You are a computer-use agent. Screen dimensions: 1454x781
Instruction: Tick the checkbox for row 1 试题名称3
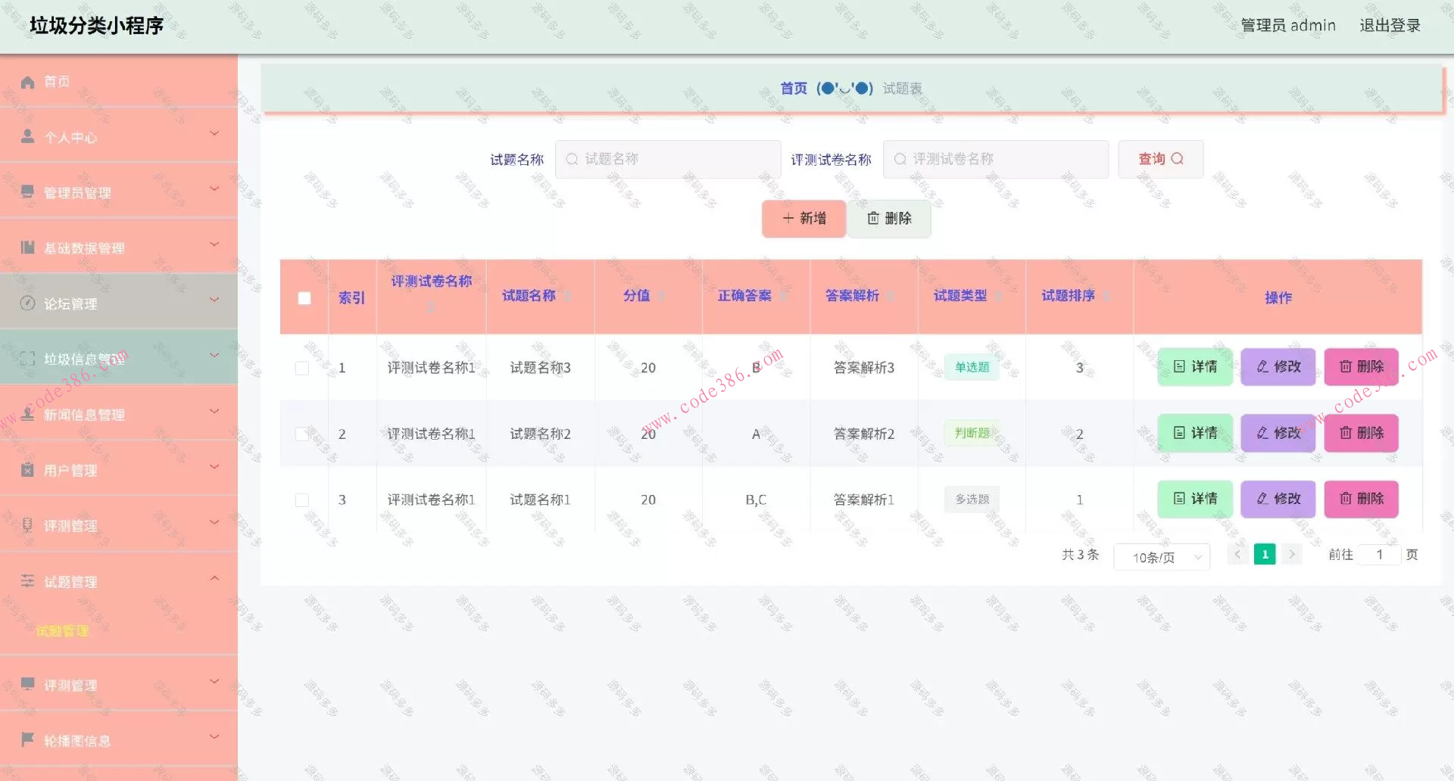304,368
